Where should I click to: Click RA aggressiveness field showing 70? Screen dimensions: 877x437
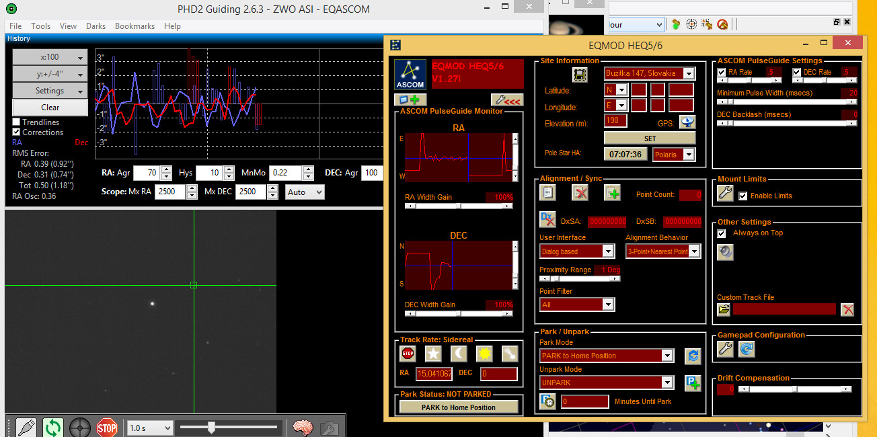pos(147,173)
